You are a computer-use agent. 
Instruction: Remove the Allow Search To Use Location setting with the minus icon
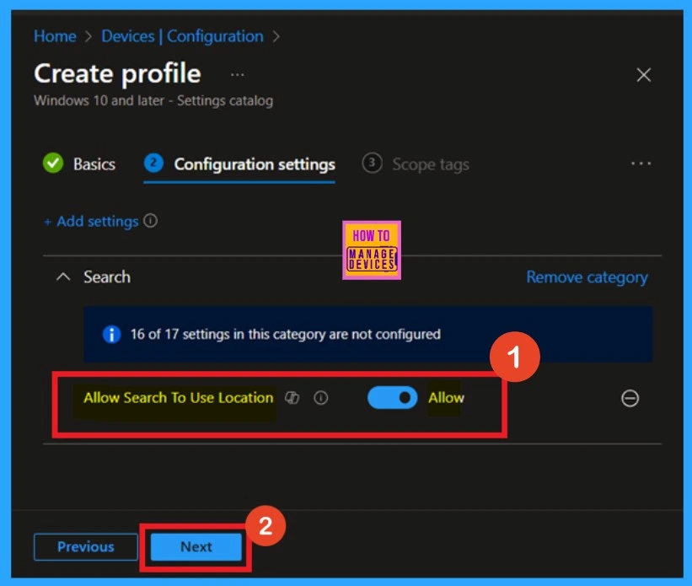[630, 398]
